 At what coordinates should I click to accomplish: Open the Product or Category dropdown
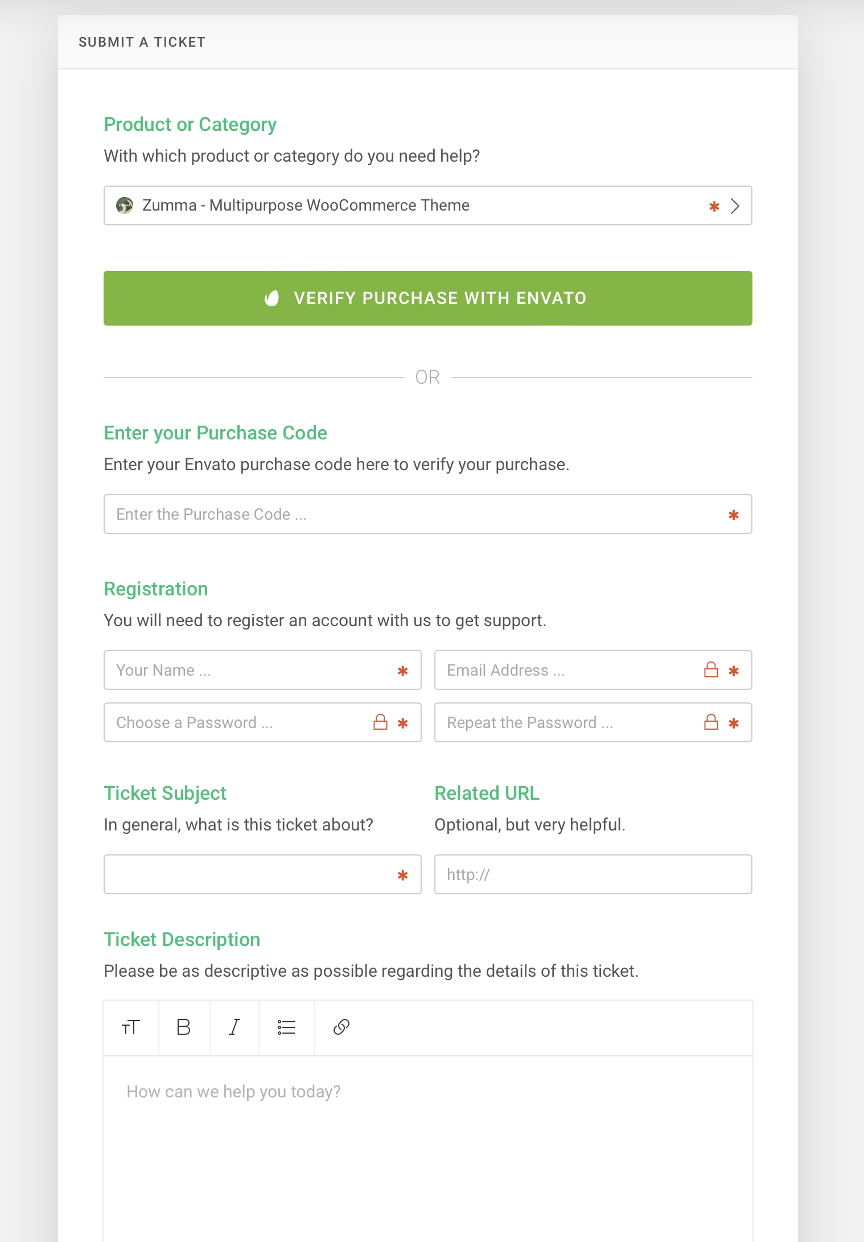pos(398,205)
